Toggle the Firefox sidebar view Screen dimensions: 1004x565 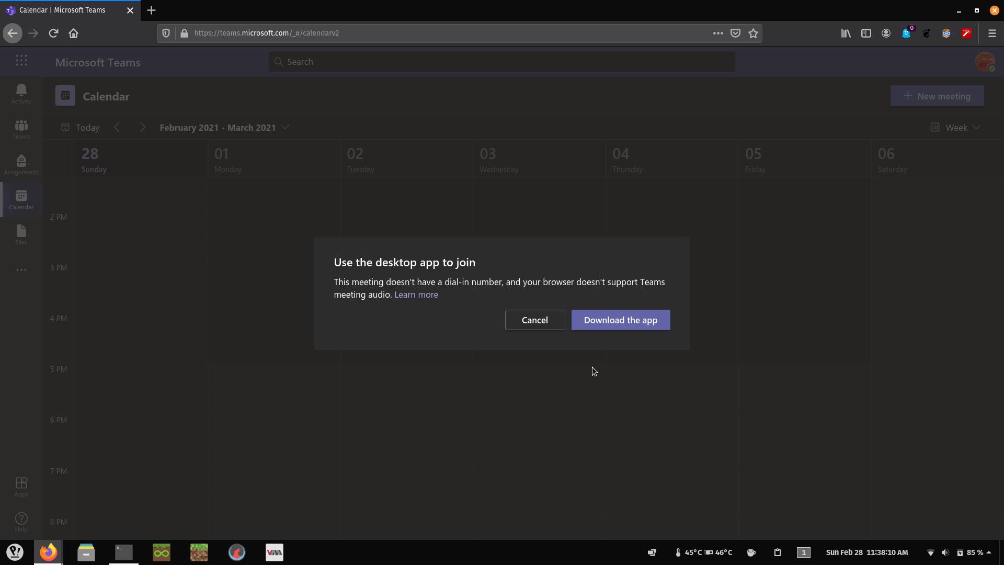click(866, 33)
